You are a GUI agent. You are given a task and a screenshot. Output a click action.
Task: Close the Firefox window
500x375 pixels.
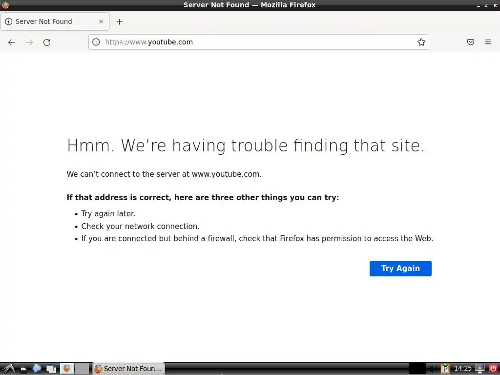495,5
